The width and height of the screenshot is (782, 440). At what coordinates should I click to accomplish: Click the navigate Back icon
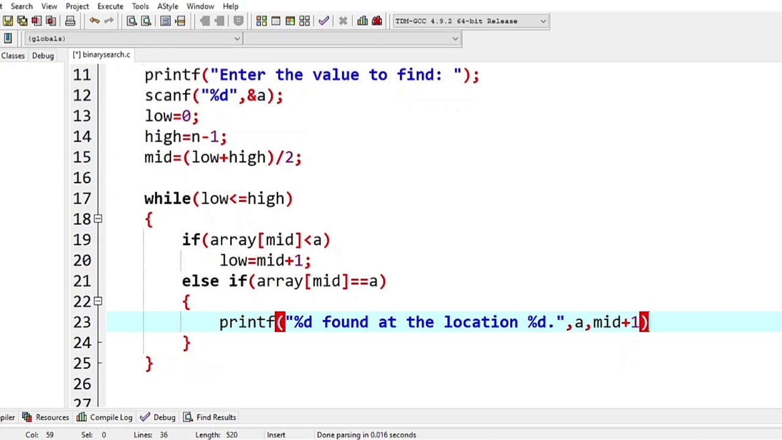205,21
